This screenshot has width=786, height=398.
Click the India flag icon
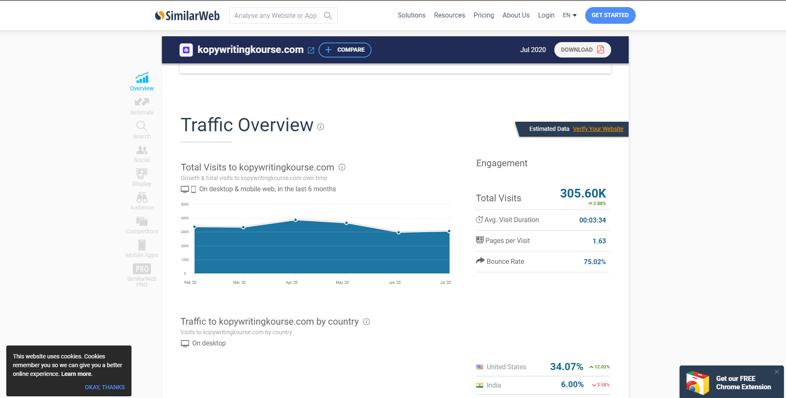click(x=480, y=385)
